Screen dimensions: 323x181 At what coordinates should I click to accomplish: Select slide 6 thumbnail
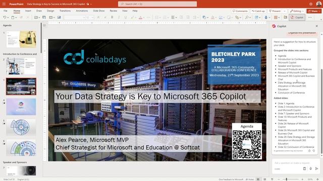(21, 148)
